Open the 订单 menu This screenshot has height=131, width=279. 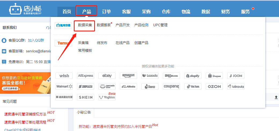(x=107, y=12)
